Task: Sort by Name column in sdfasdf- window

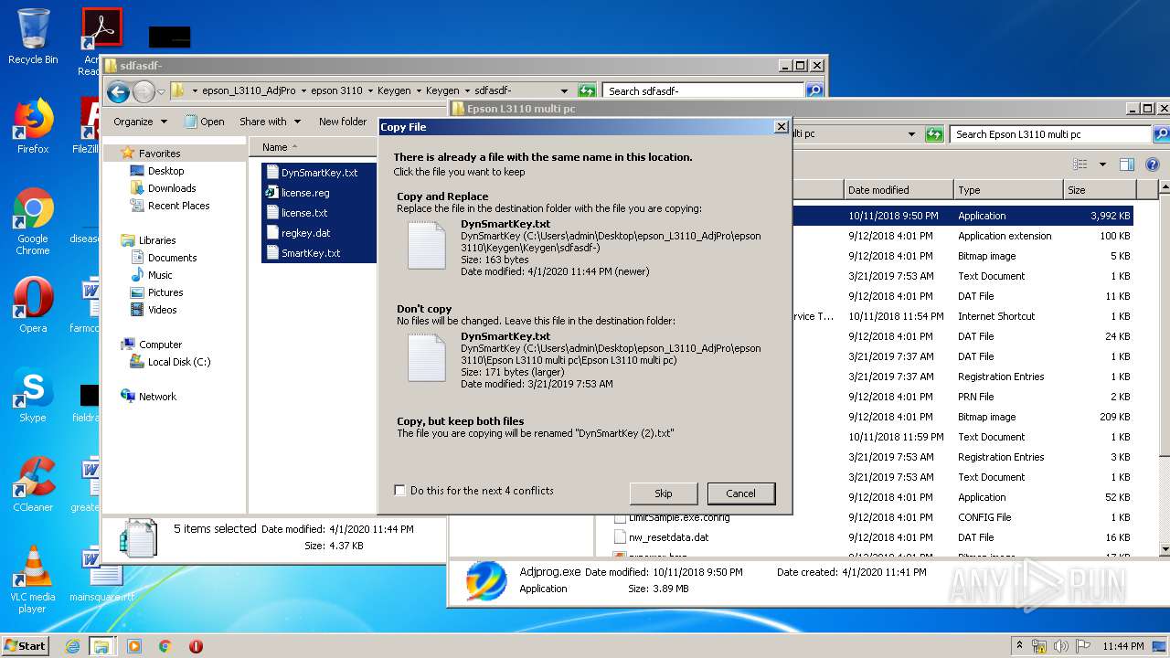Action: [x=313, y=147]
